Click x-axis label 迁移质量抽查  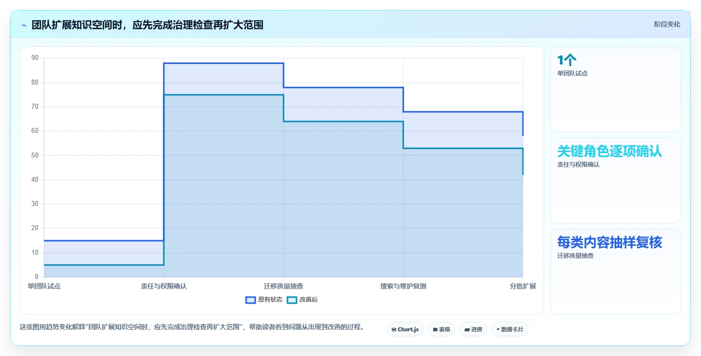tap(283, 286)
